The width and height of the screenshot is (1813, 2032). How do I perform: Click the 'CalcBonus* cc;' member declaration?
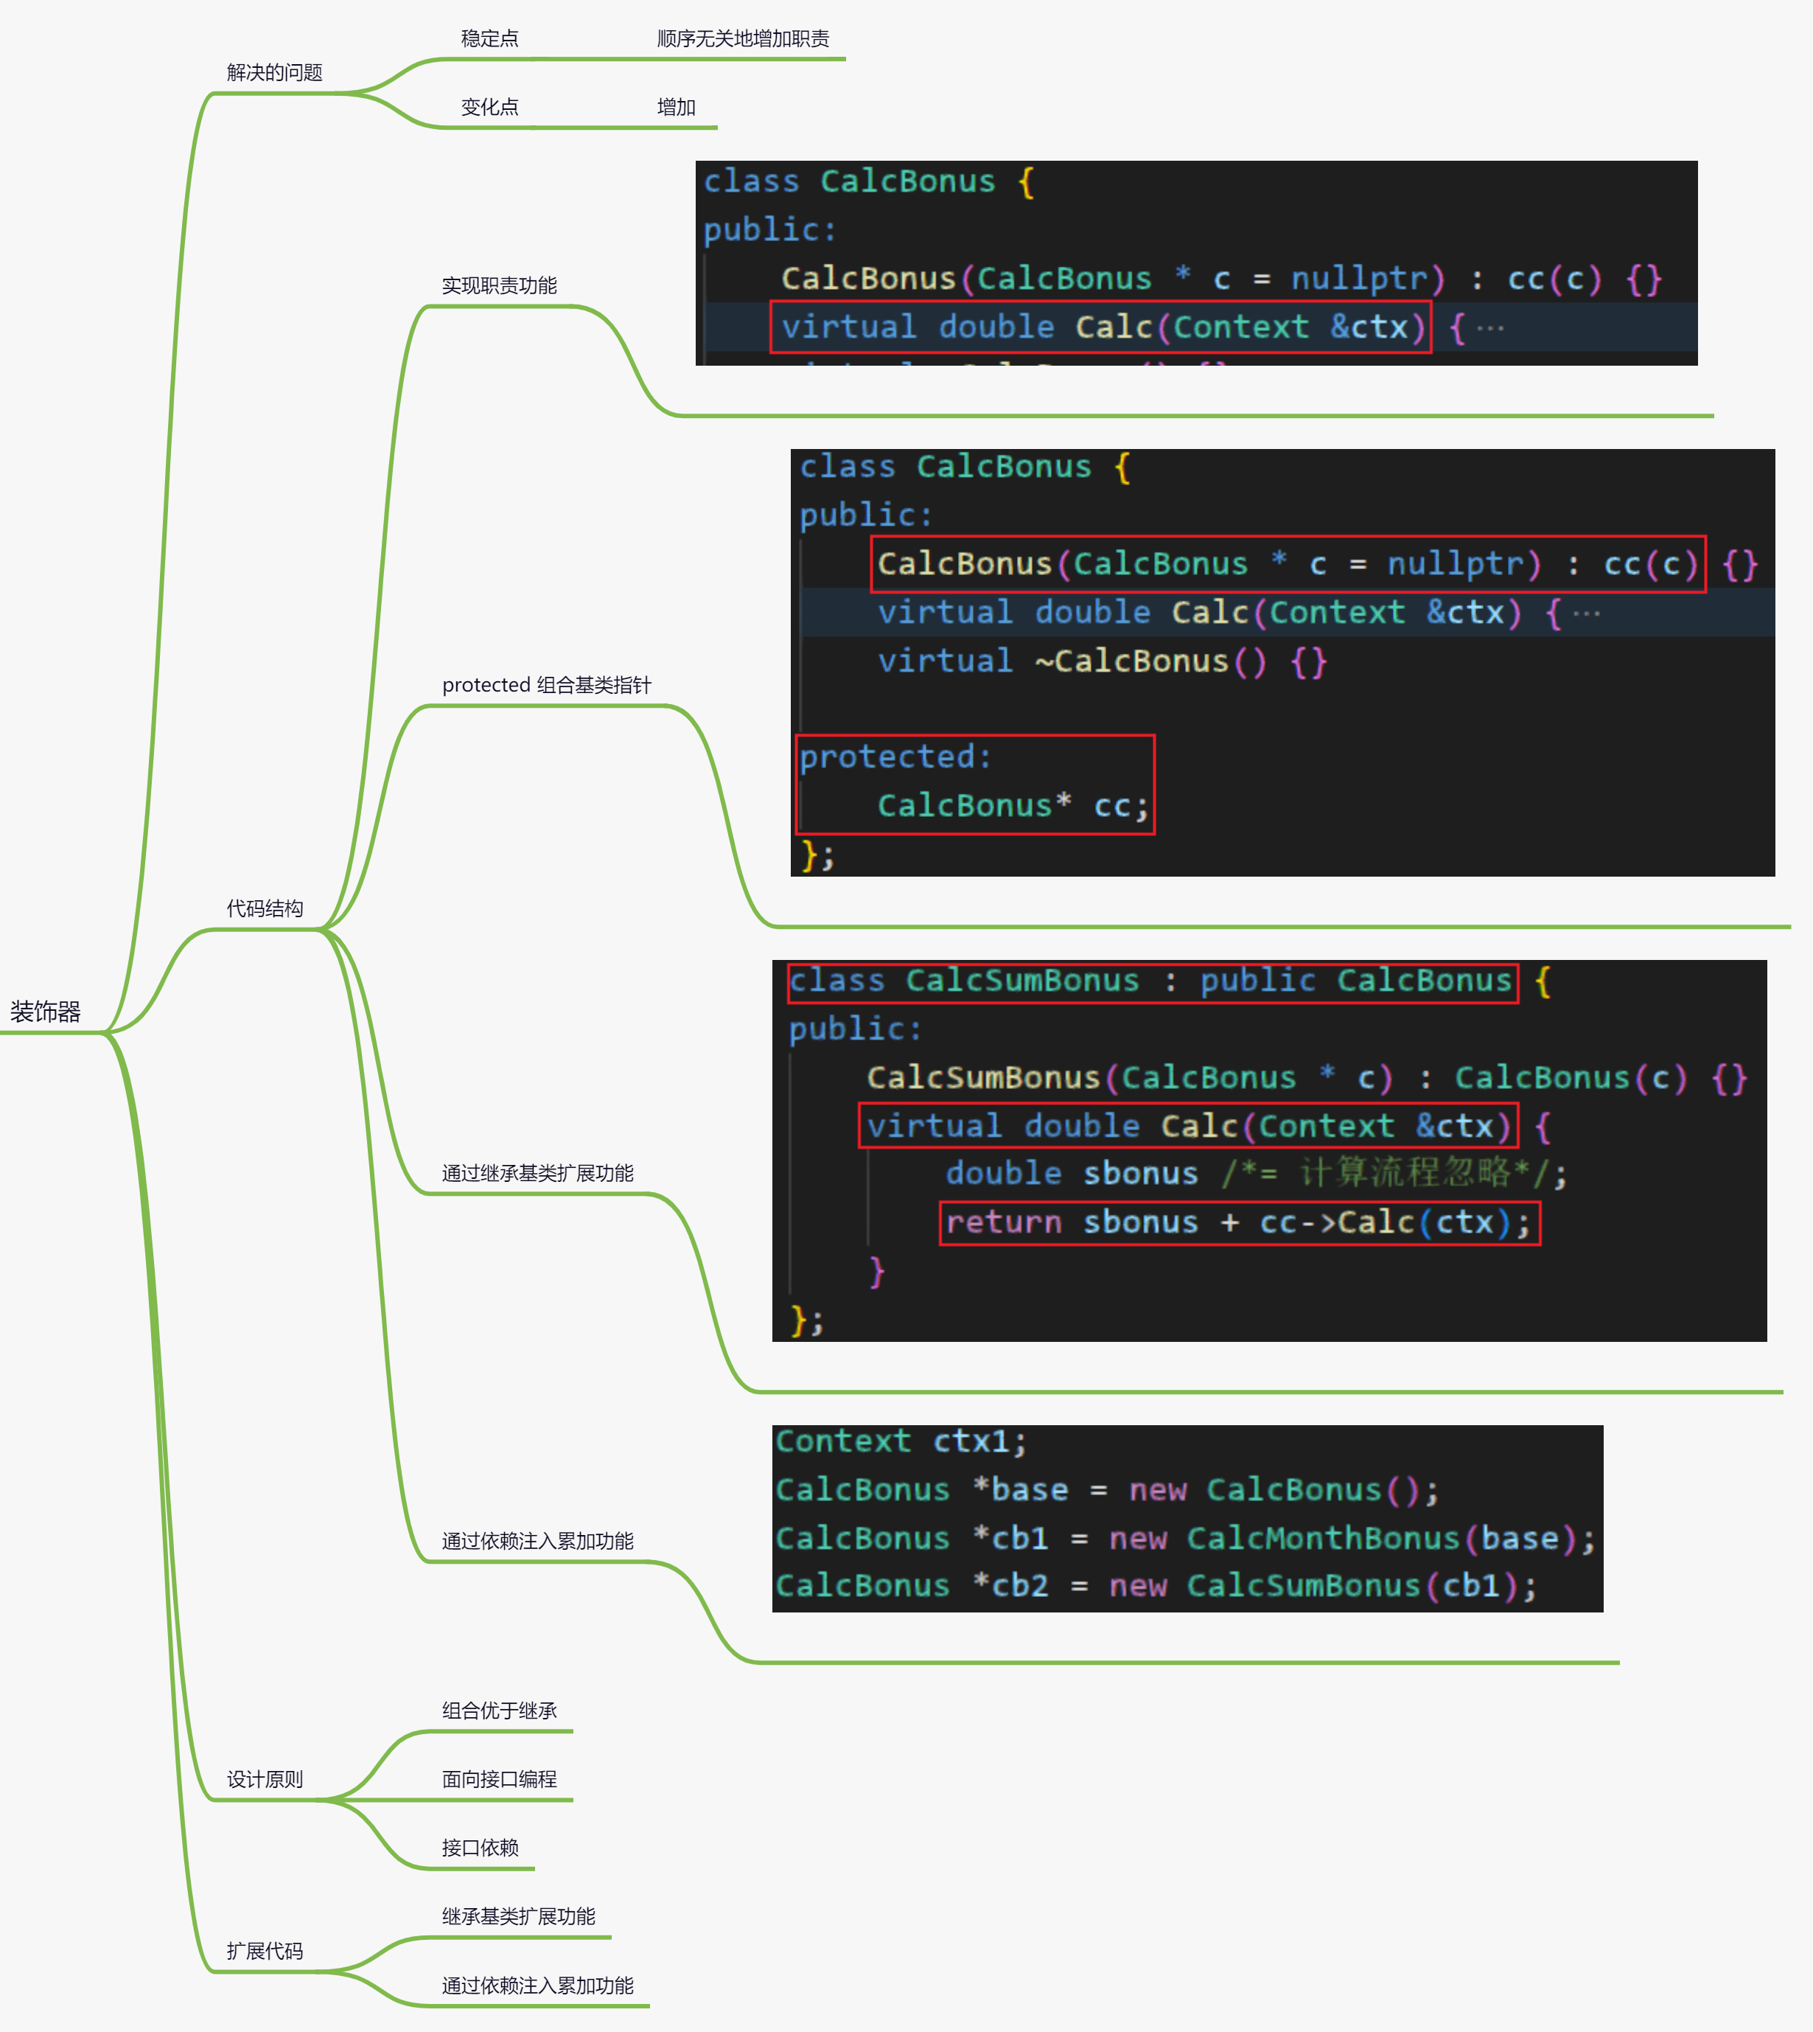tap(1013, 806)
